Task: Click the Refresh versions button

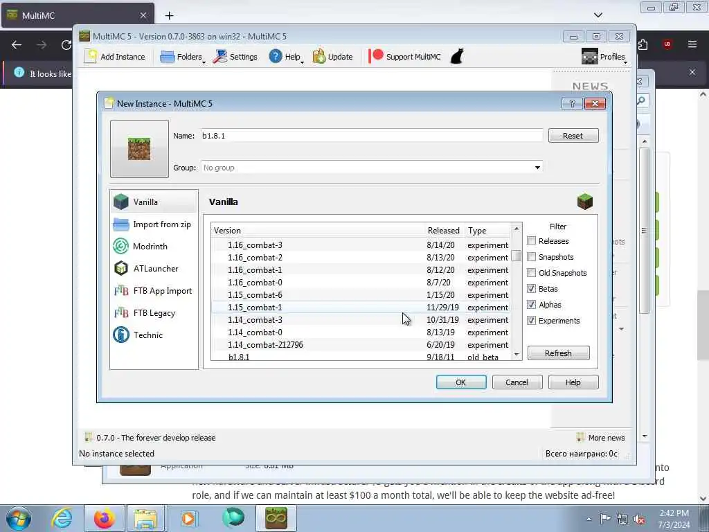Action: (x=559, y=353)
